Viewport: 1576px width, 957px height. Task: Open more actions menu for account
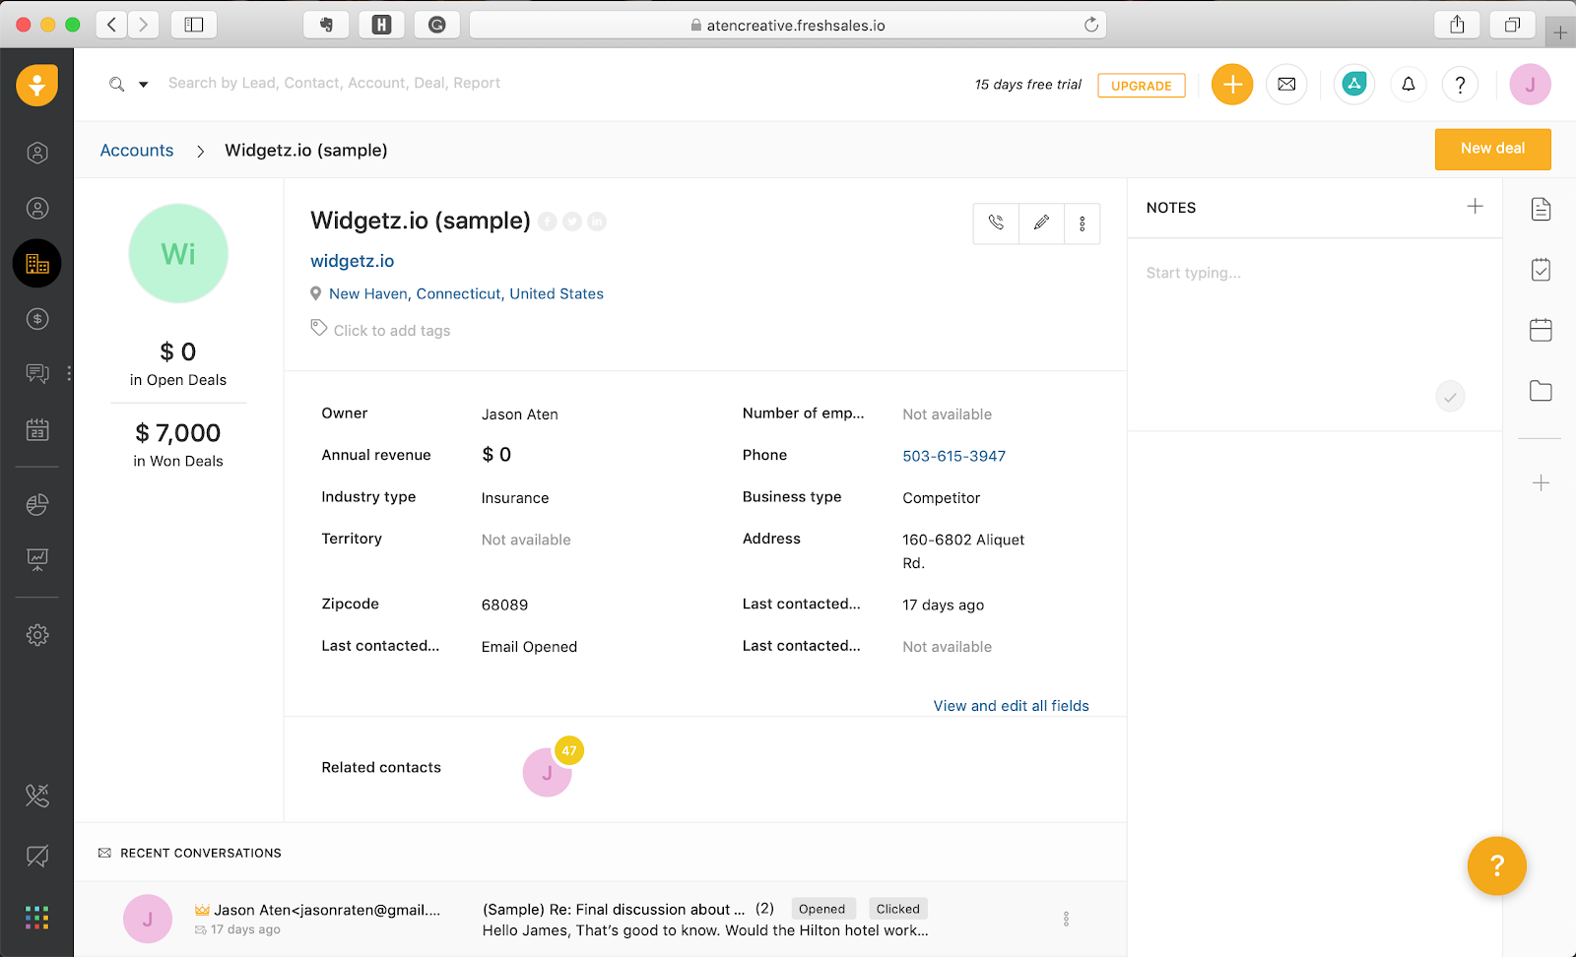tap(1083, 223)
